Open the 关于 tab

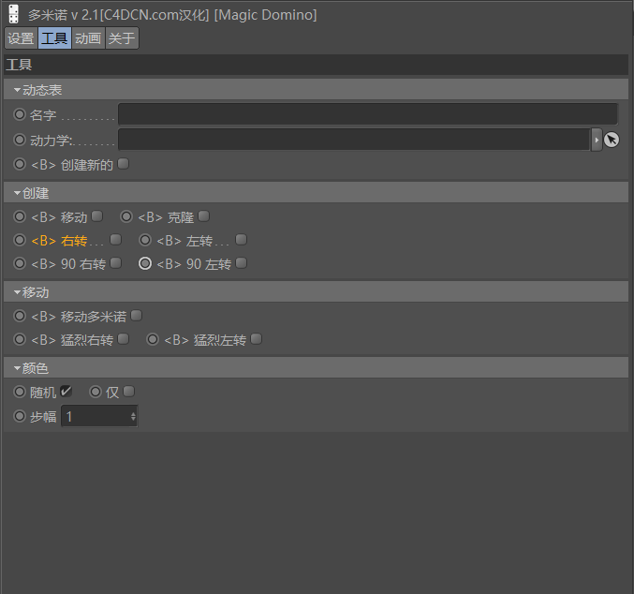pyautogui.click(x=122, y=38)
